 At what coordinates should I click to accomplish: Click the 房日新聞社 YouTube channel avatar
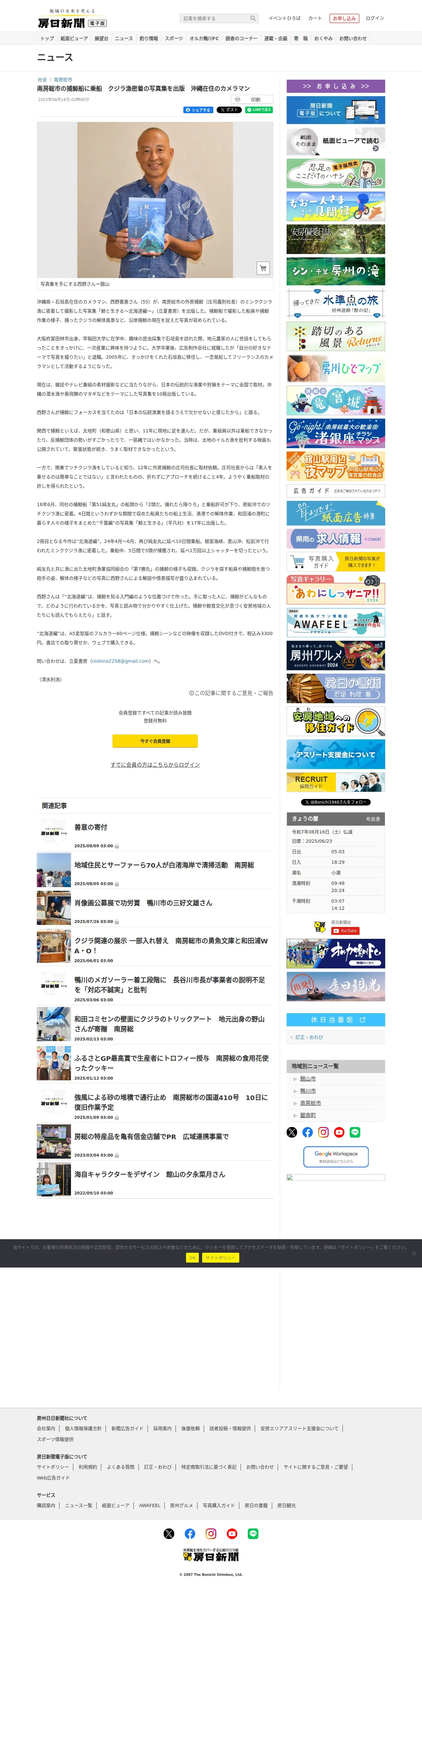(x=320, y=927)
